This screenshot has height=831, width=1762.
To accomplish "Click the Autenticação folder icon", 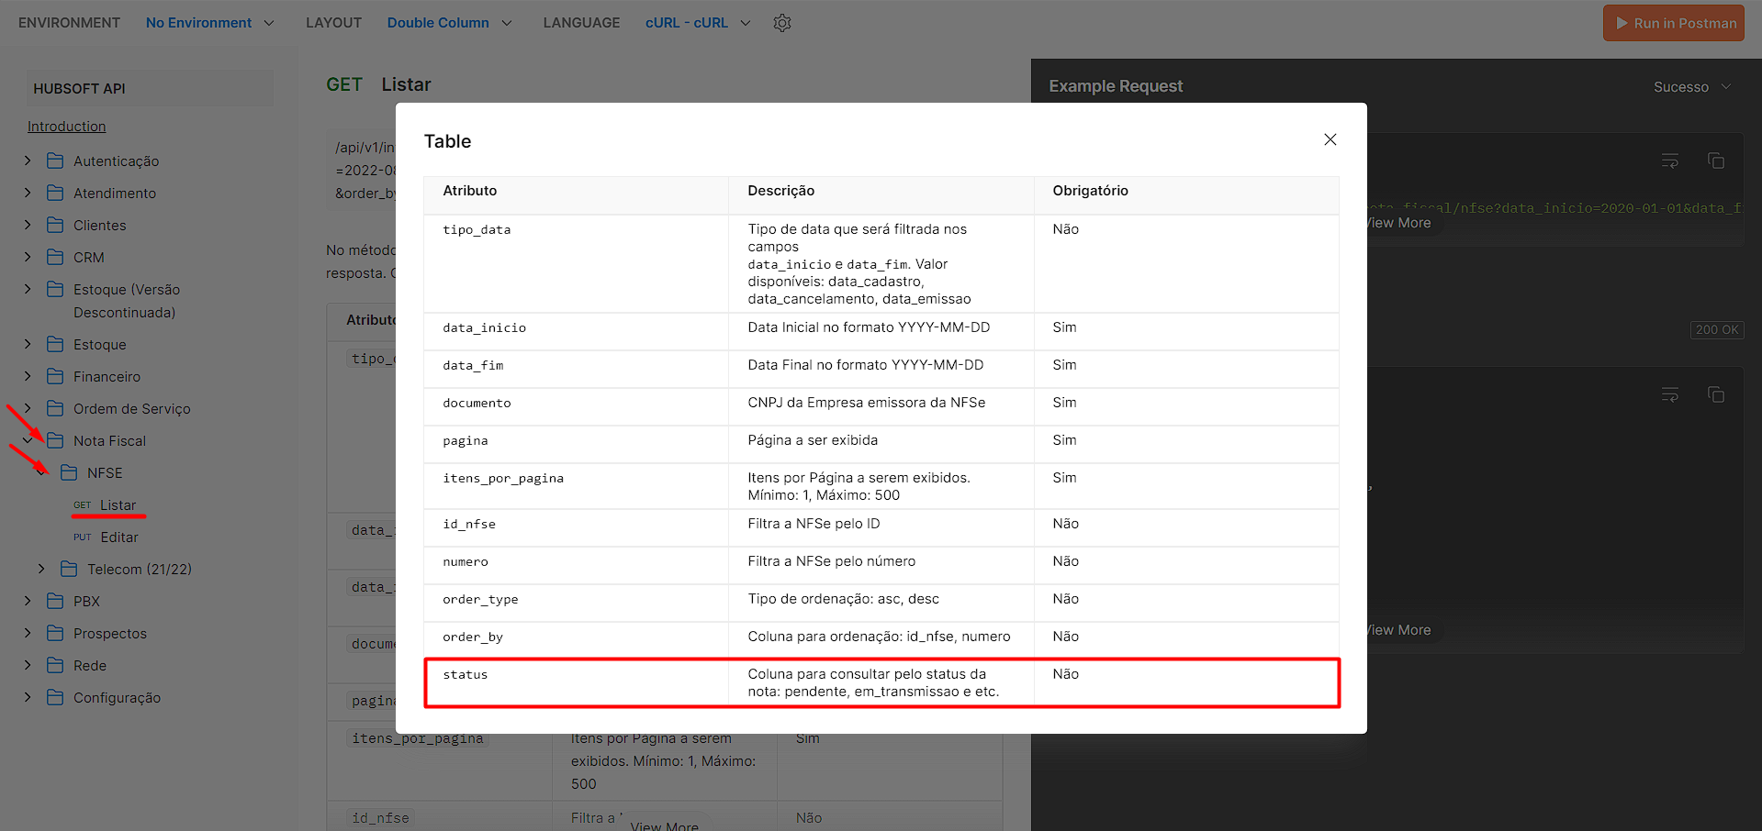I will tap(55, 161).
